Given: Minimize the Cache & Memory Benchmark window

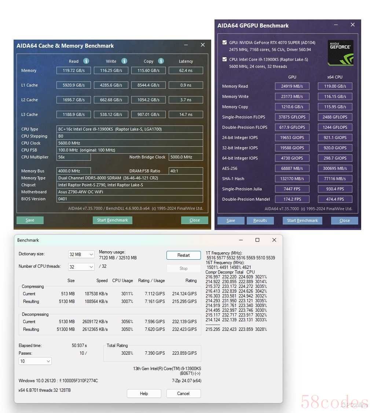Looking at the screenshot, I should click(x=186, y=45).
